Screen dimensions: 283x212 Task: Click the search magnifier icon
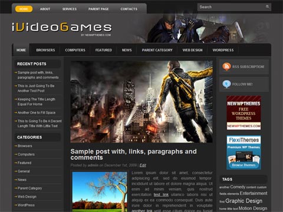pyautogui.click(x=267, y=7)
